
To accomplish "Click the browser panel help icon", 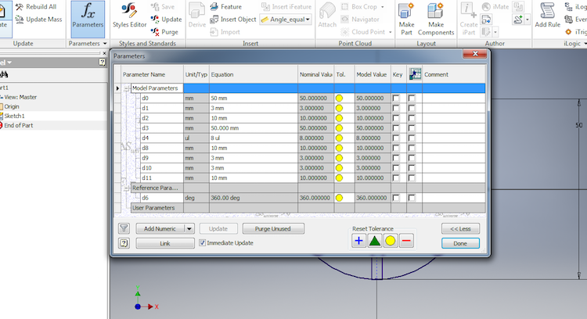I will (x=102, y=62).
